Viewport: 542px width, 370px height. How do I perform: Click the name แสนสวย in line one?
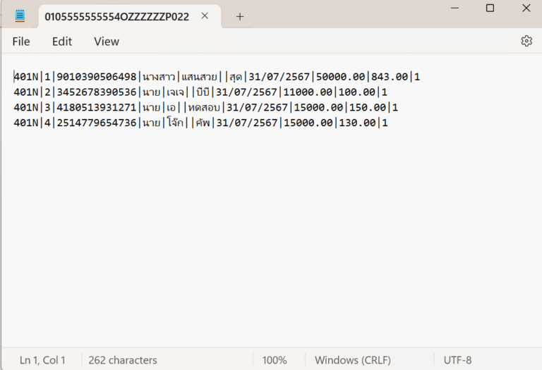[x=200, y=77]
